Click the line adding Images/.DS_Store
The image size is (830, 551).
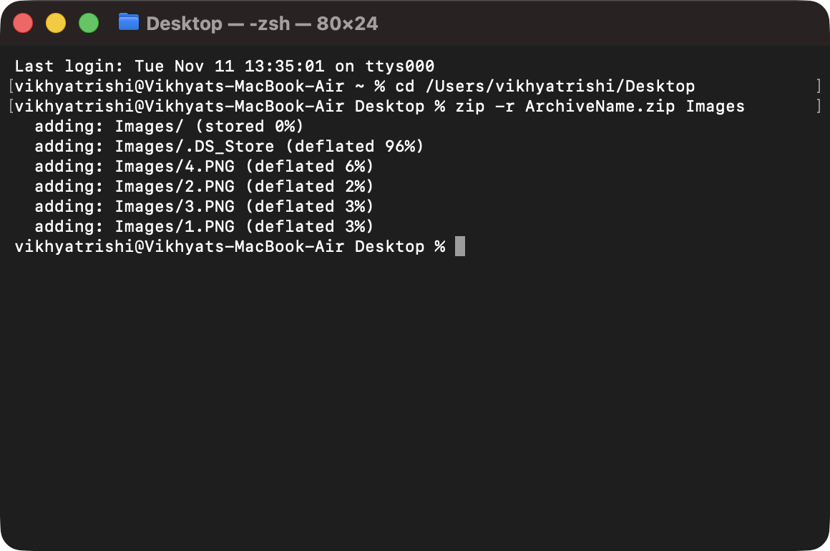(x=229, y=146)
